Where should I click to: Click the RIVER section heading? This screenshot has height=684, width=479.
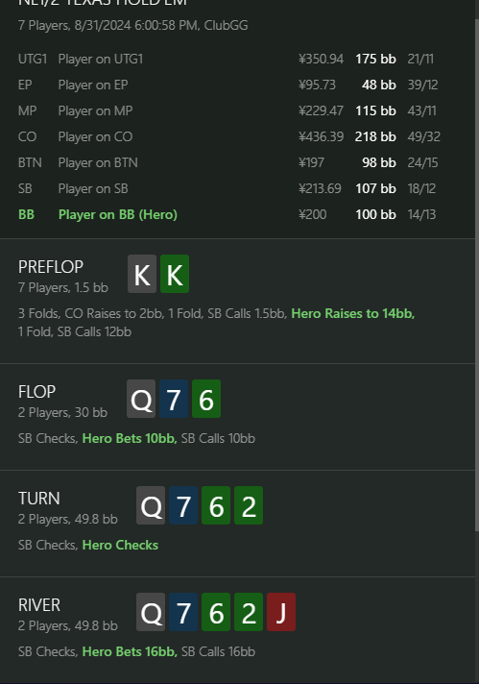pyautogui.click(x=39, y=605)
